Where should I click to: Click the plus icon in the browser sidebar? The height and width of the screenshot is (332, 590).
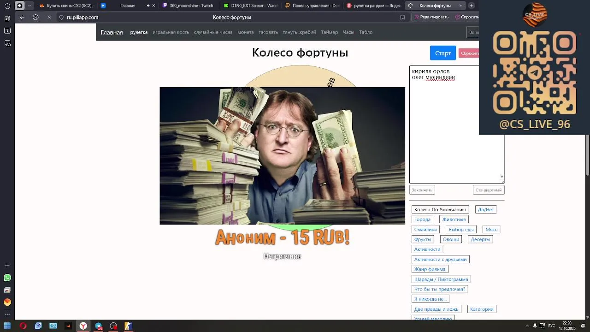point(7,266)
